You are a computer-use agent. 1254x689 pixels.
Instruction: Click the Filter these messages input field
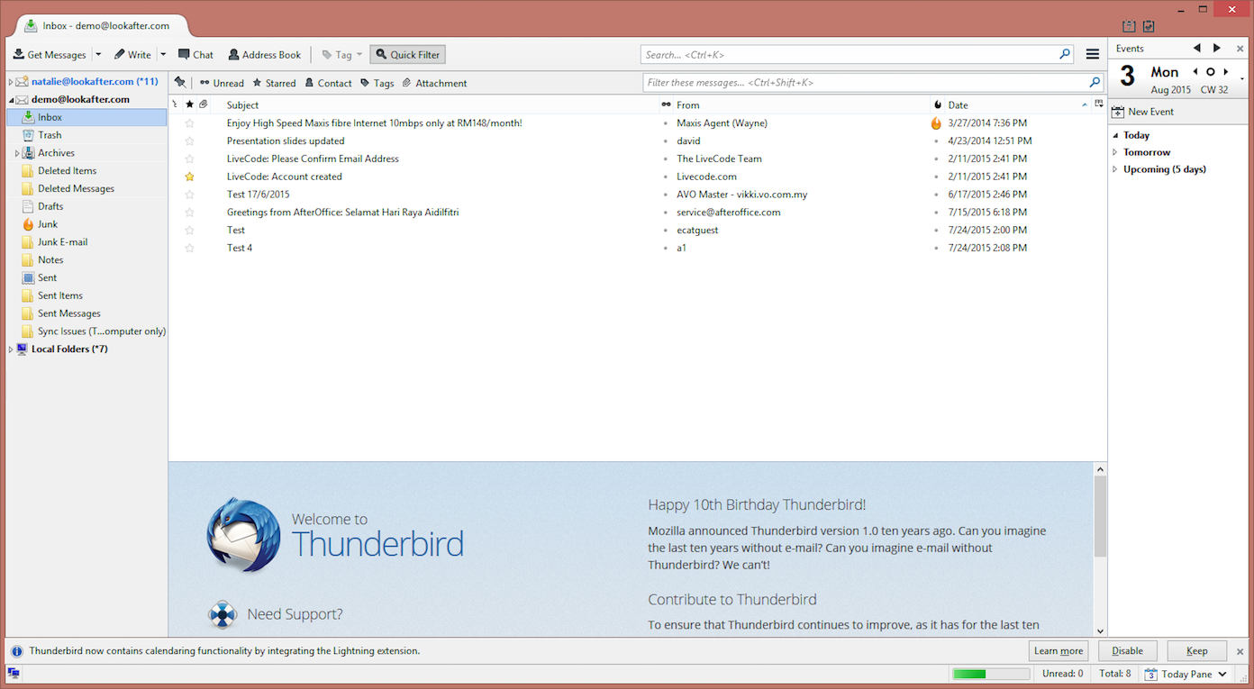point(865,83)
